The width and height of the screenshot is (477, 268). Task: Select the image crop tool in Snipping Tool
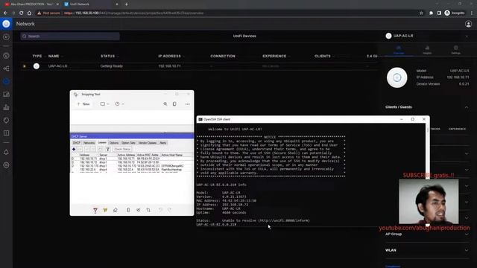click(148, 210)
